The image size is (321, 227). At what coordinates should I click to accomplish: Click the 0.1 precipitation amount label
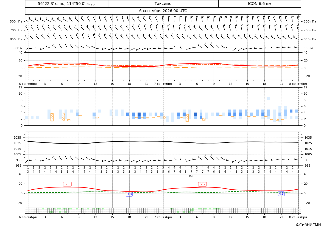click(191, 176)
